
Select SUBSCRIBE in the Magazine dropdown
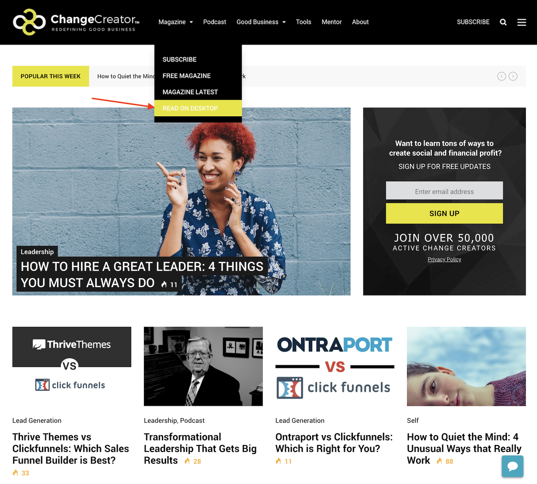click(x=198, y=59)
